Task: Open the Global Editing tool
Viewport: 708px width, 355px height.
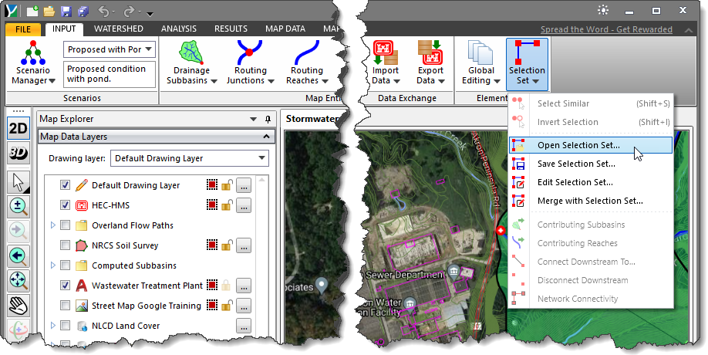Action: pyautogui.click(x=481, y=63)
